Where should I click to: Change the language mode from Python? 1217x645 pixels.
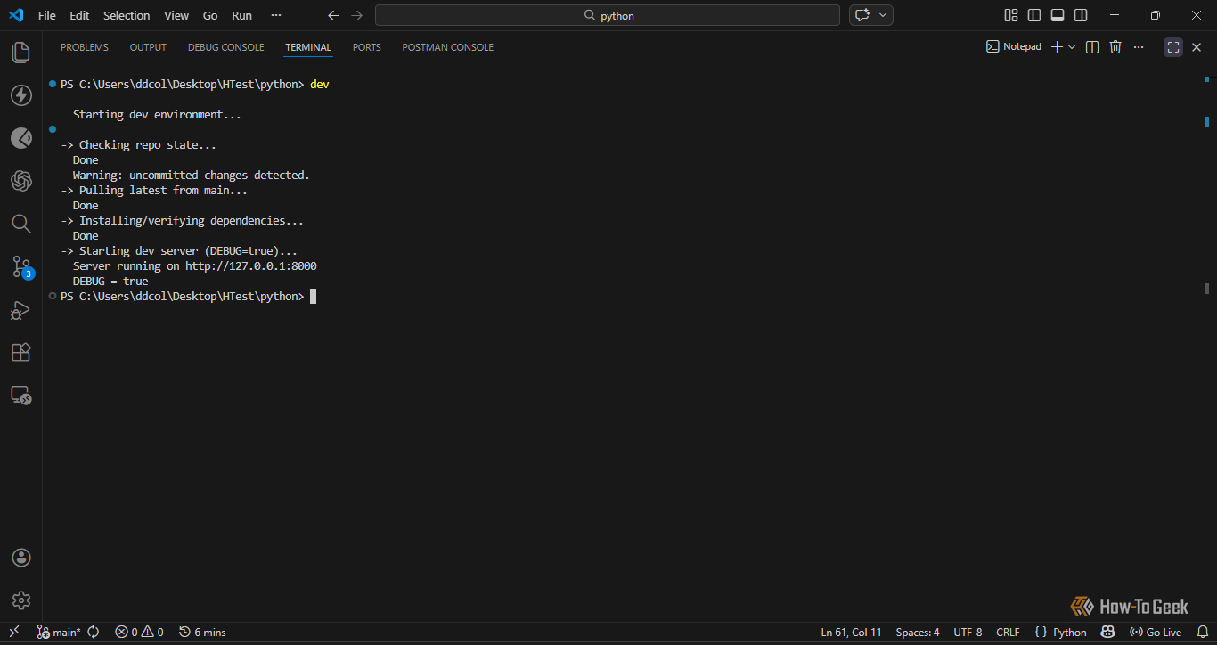pos(1070,633)
